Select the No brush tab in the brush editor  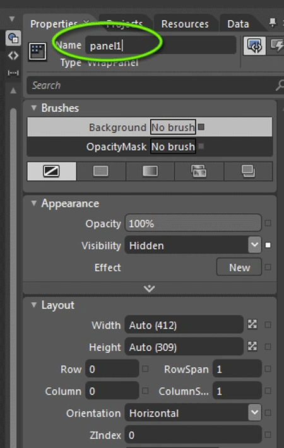point(52,171)
